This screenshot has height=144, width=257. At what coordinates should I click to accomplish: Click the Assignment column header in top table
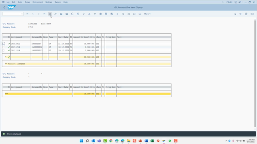pos(21,37)
